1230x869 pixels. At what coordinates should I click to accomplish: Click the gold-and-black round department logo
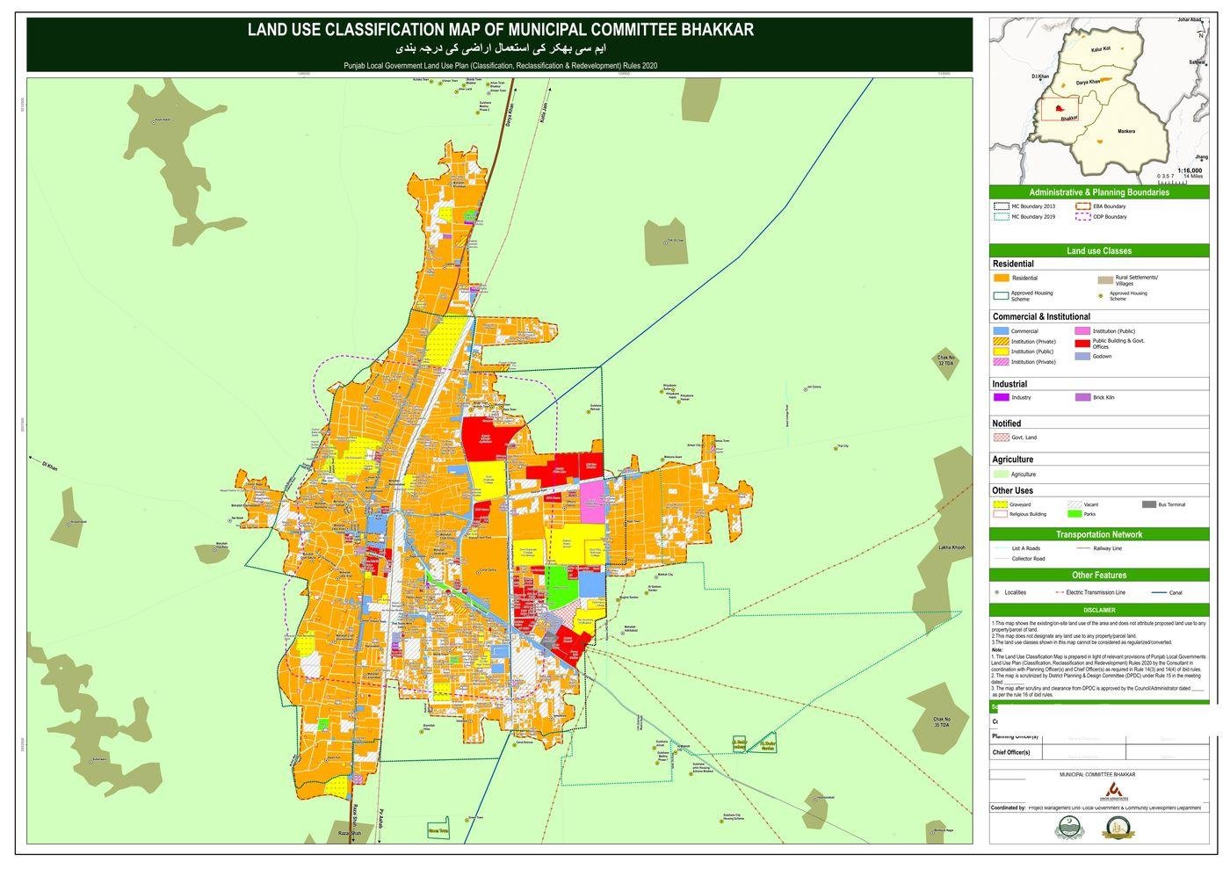[x=1118, y=828]
